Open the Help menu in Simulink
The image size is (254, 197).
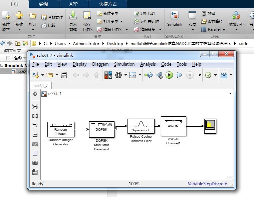coord(197,64)
